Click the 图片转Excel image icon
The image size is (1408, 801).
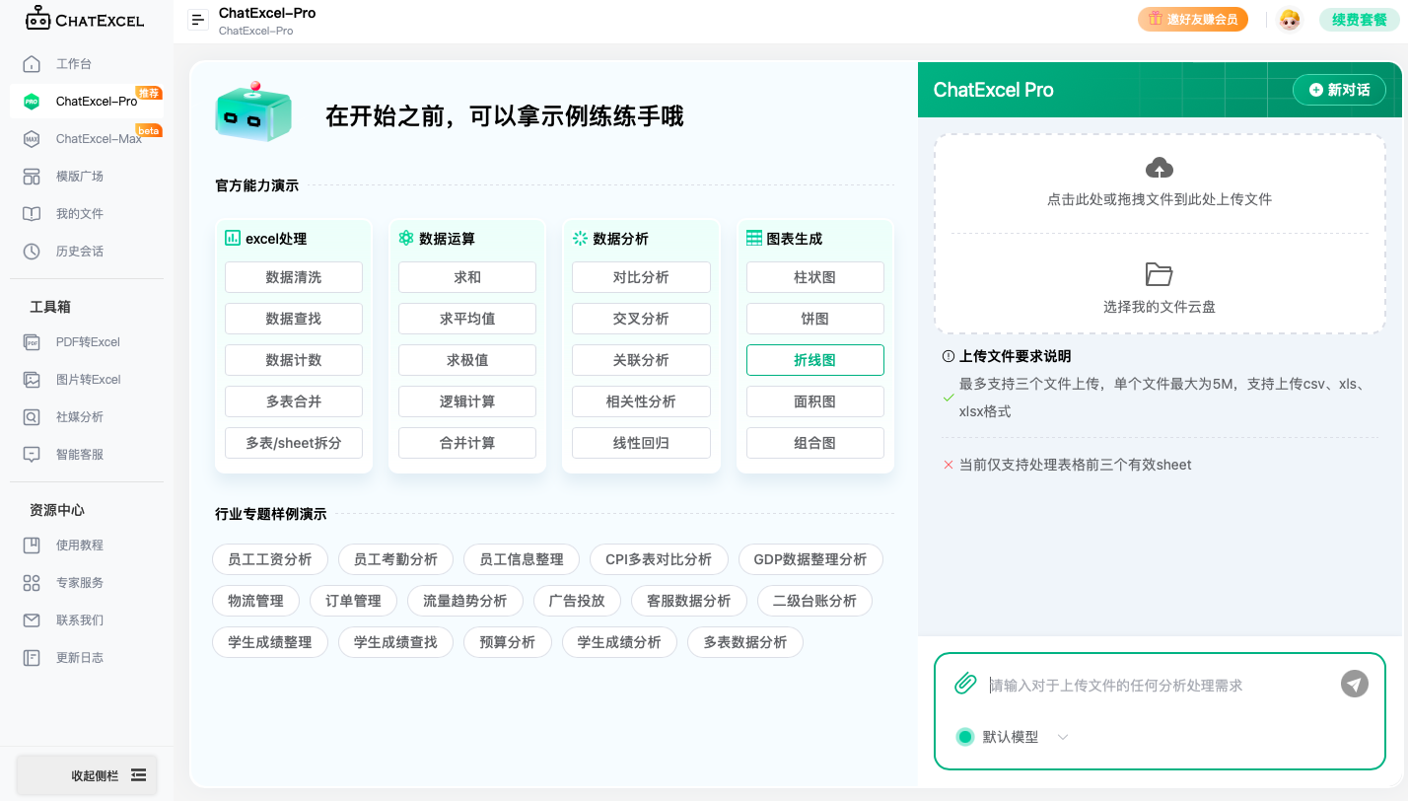(x=33, y=380)
